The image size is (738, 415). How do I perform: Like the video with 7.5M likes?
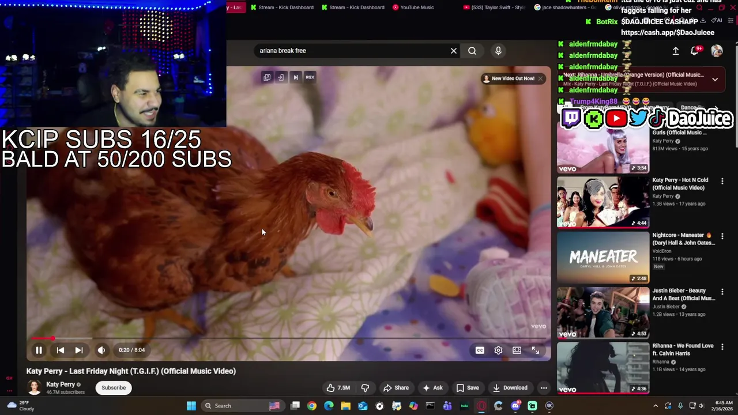point(338,388)
